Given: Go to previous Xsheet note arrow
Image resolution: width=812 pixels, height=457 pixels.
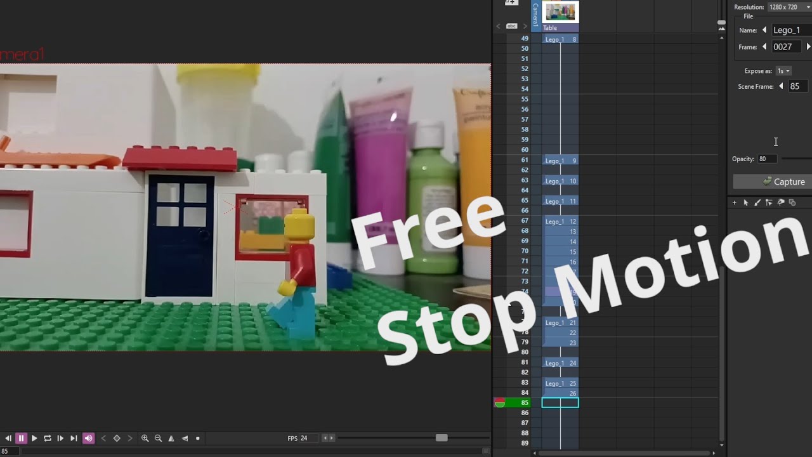Looking at the screenshot, I should pos(499,26).
